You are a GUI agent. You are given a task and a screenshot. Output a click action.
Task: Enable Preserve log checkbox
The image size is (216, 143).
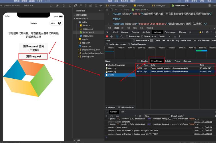(127, 37)
